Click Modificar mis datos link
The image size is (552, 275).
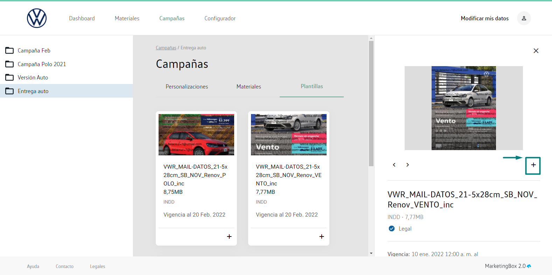tap(485, 18)
